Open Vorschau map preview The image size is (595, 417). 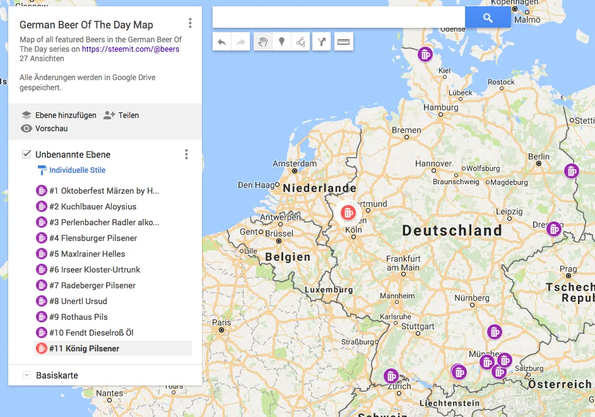pyautogui.click(x=44, y=128)
